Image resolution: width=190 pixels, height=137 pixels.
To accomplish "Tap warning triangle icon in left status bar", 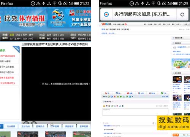I will tap(38, 3).
